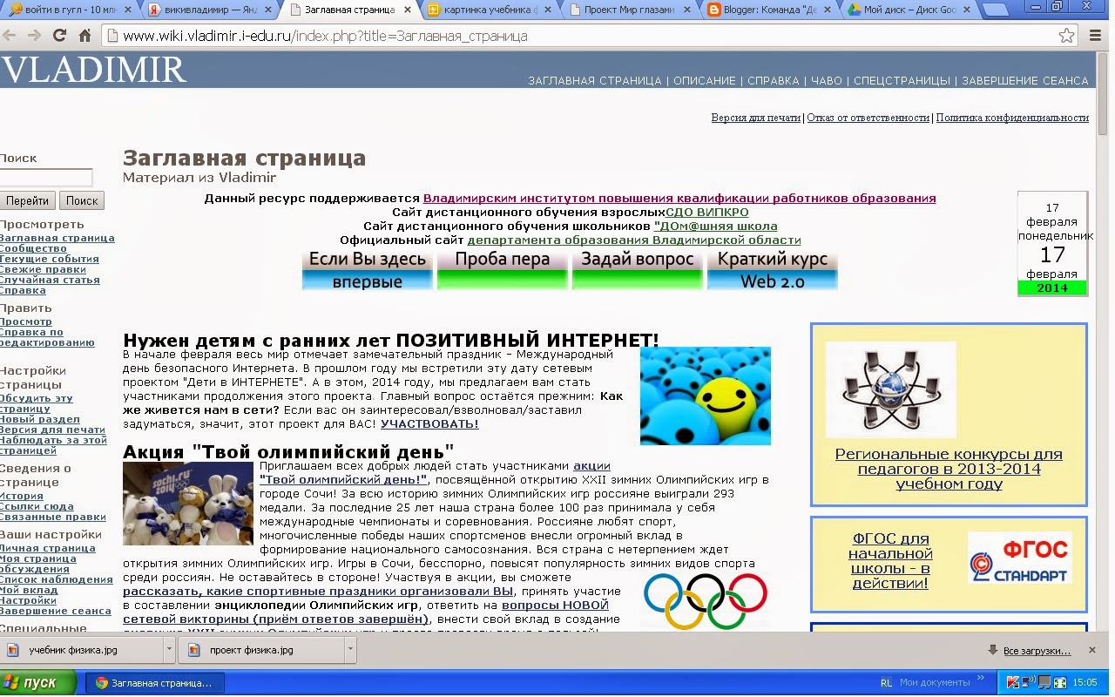
Task: Open 'Текущие события' sidebar link
Action: [x=49, y=259]
